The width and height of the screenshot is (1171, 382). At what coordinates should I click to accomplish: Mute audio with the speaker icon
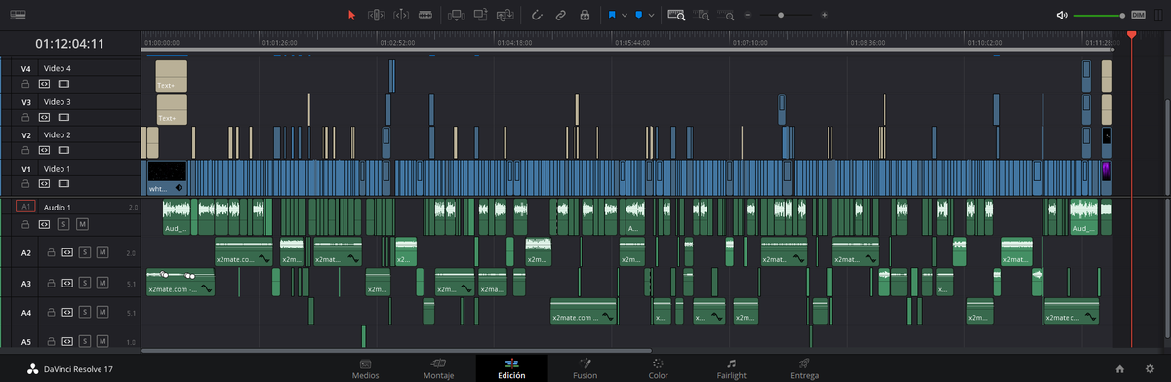click(1063, 15)
